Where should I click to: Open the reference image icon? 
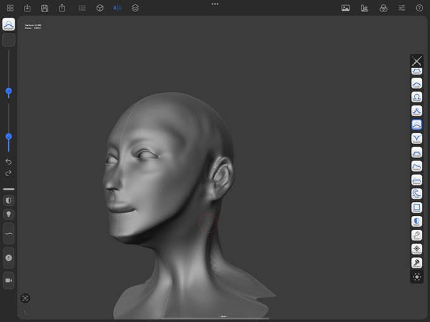[x=345, y=8]
